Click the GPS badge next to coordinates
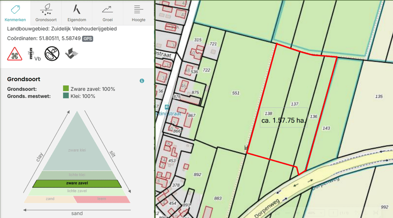 click(87, 39)
